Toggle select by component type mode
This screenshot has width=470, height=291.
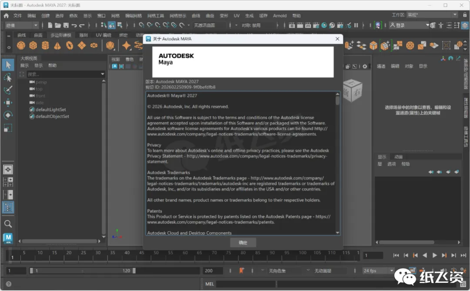point(120,25)
